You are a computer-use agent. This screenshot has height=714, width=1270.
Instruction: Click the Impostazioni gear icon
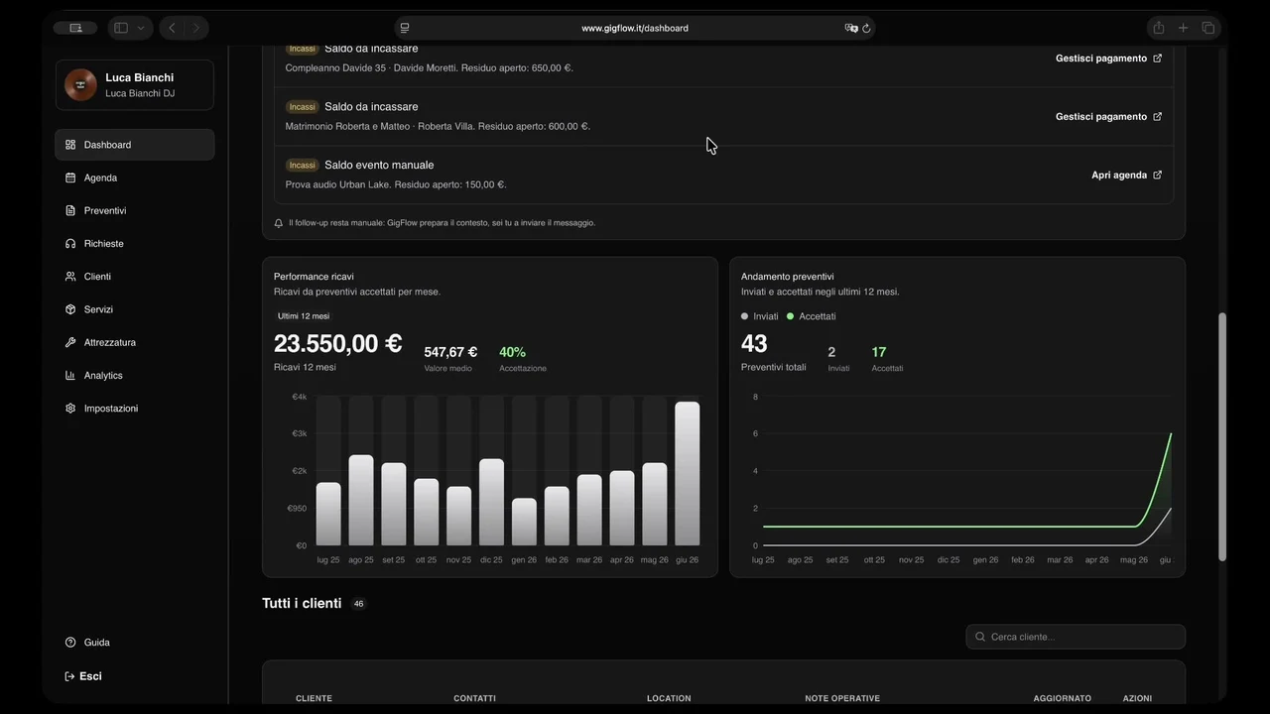pyautogui.click(x=70, y=408)
